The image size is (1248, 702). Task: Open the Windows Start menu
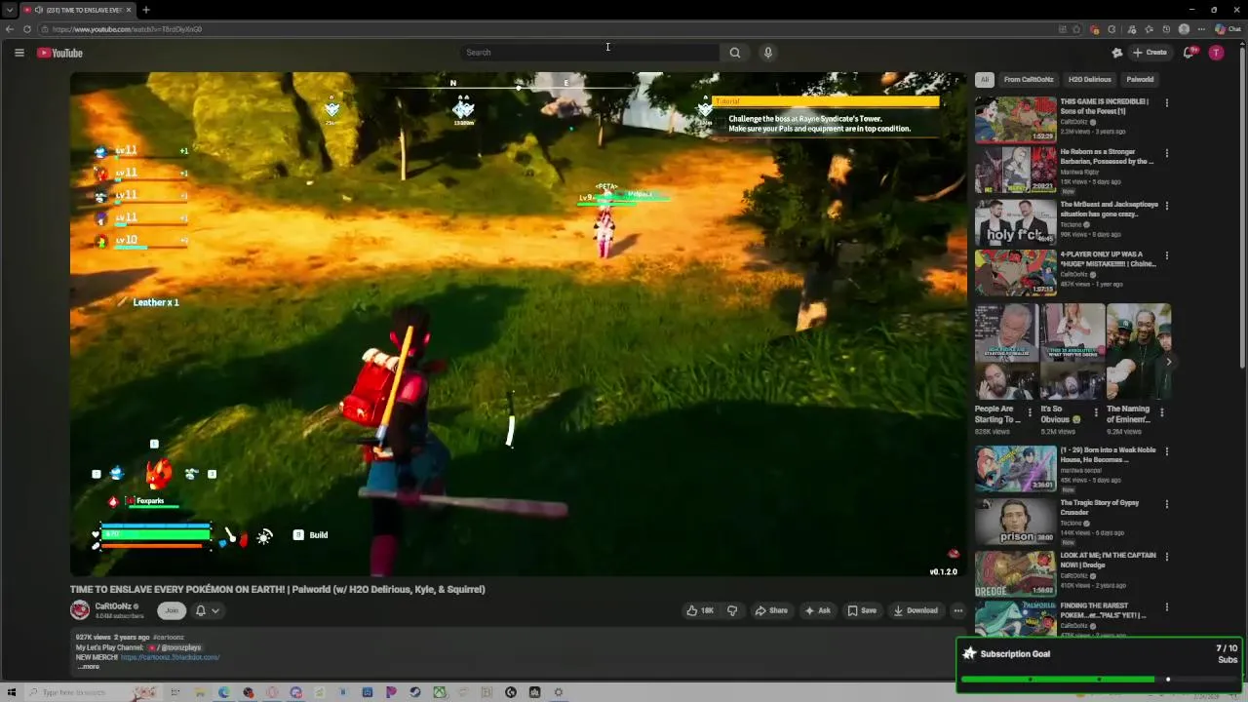tap(12, 692)
